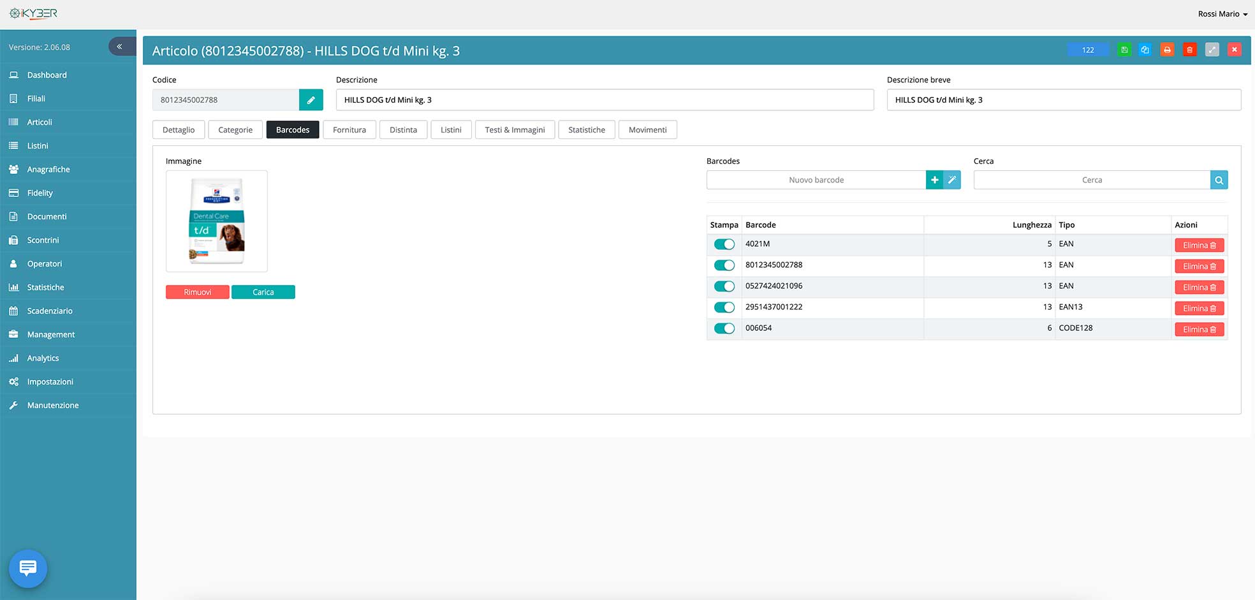Click the Impostazioni gears icon in sidebar

13,381
